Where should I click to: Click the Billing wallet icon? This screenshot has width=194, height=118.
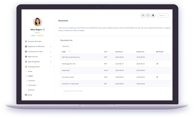point(26,95)
